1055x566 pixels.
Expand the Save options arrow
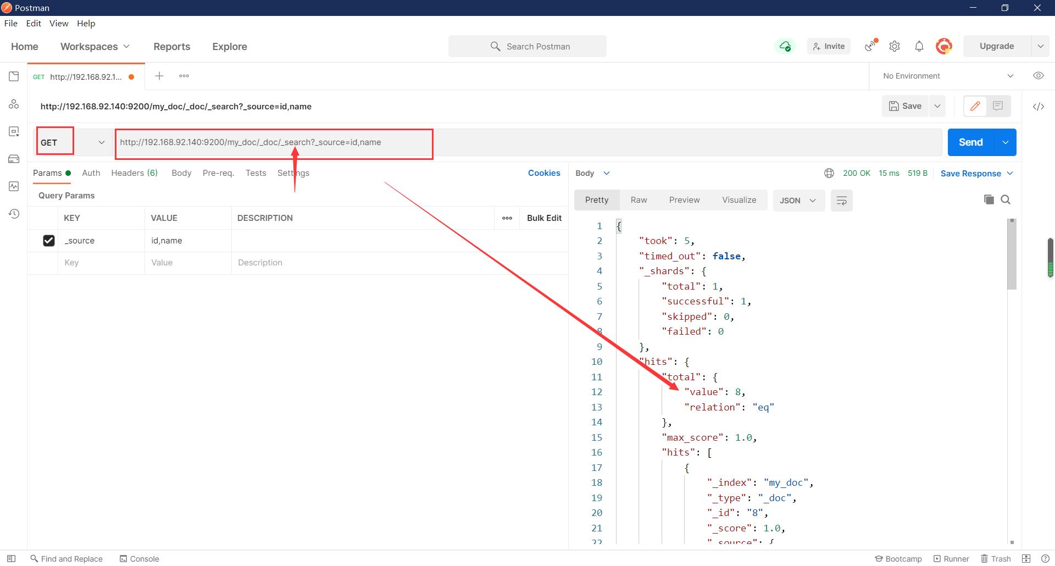pyautogui.click(x=937, y=106)
